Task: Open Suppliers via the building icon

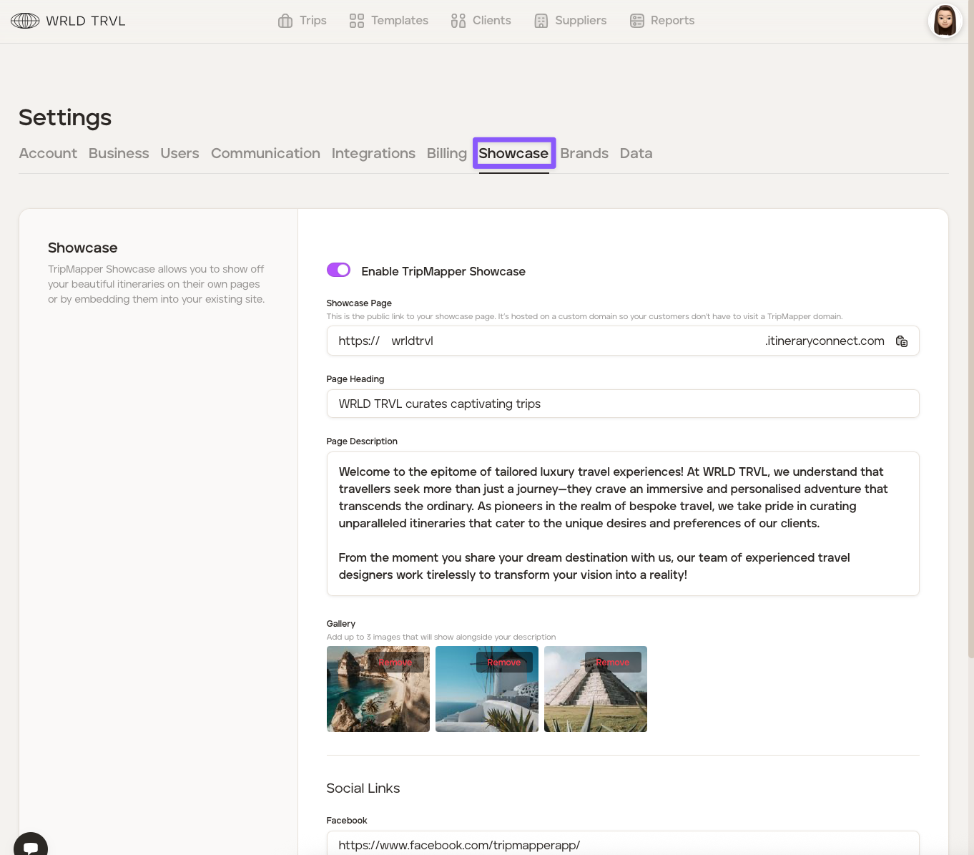Action: (x=541, y=21)
